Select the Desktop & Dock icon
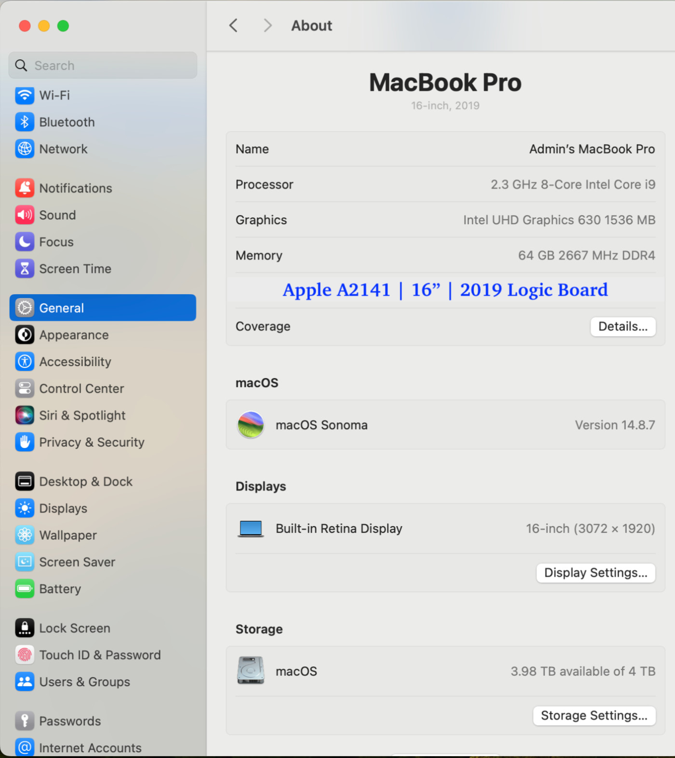This screenshot has height=758, width=675. pos(25,481)
